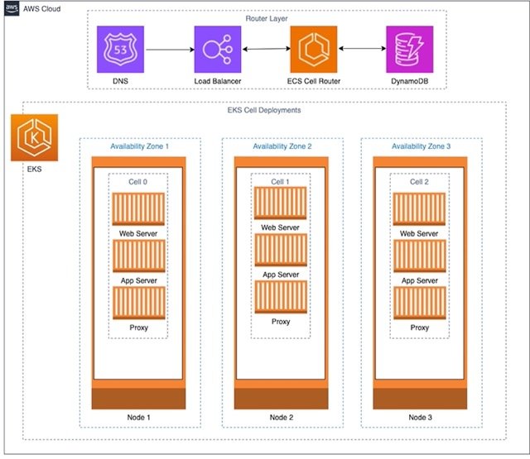The height and width of the screenshot is (459, 530).
Task: Click 'App Server' text in Cell 2
Action: (x=420, y=280)
